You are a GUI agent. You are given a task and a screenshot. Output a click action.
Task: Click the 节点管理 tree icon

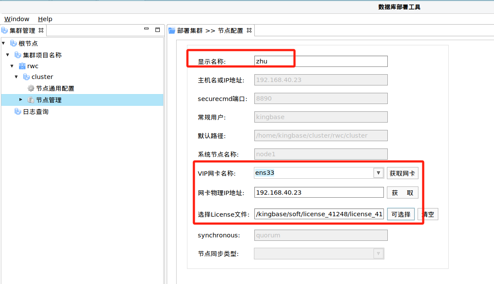click(31, 100)
